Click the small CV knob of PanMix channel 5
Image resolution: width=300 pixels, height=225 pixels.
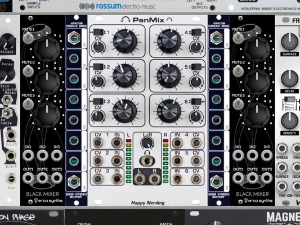196,82
